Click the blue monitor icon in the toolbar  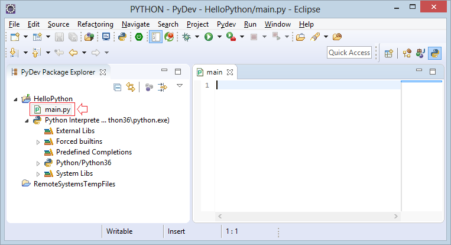click(x=106, y=37)
